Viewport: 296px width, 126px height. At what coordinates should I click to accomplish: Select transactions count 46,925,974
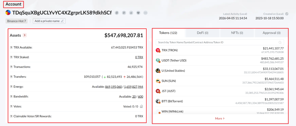(x=135, y=67)
